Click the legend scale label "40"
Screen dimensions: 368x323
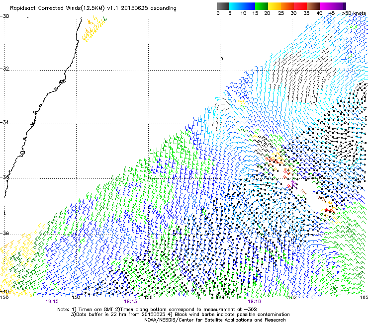tap(319, 13)
